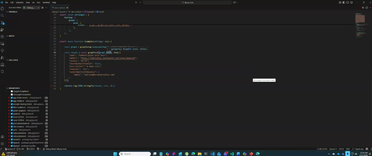Image resolution: width=372 pixels, height=156 pixels.
Task: Open the Terminal menu
Action: point(46,2)
